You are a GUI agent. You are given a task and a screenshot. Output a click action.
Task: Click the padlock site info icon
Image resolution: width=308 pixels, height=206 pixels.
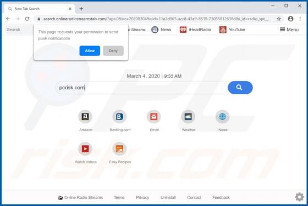[x=39, y=19]
